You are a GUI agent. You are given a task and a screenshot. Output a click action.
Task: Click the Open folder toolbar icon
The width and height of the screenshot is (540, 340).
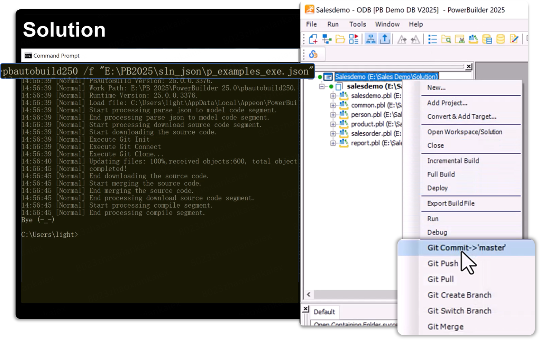(x=340, y=39)
